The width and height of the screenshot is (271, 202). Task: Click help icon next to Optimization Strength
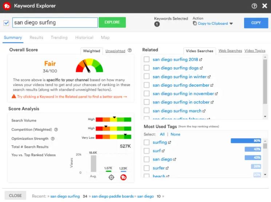click(53, 139)
